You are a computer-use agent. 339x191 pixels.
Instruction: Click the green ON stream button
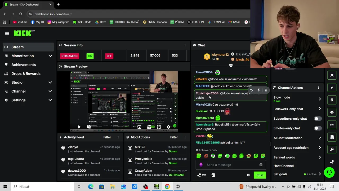pos(90,56)
